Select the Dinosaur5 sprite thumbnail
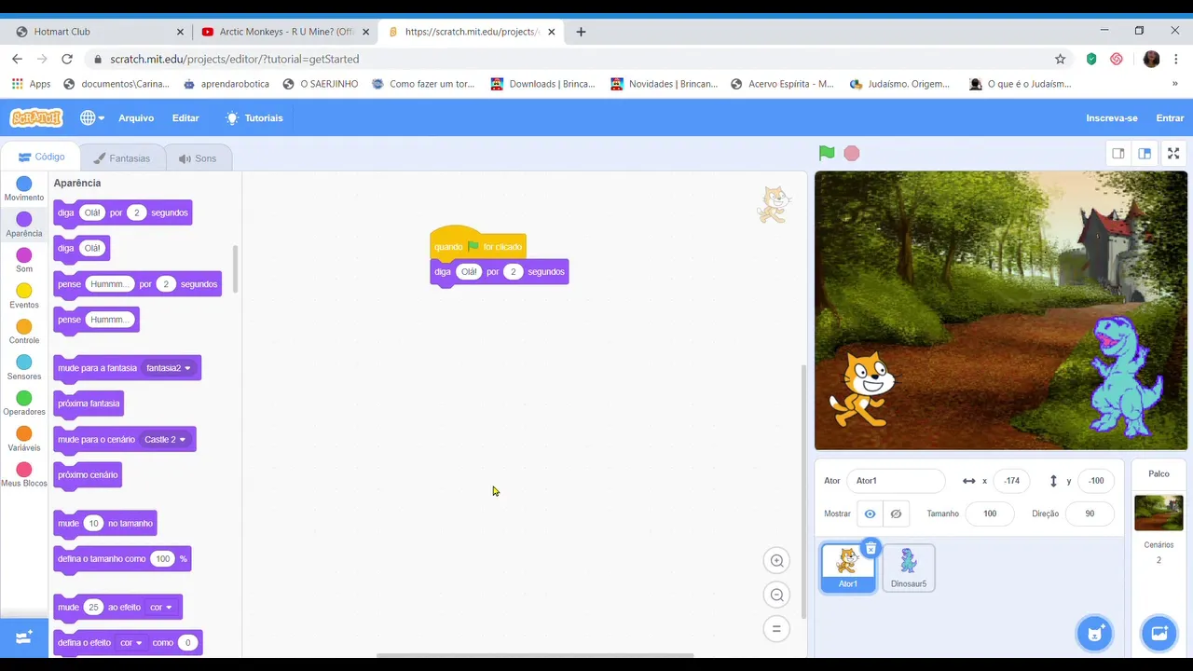1193x671 pixels. tap(909, 568)
